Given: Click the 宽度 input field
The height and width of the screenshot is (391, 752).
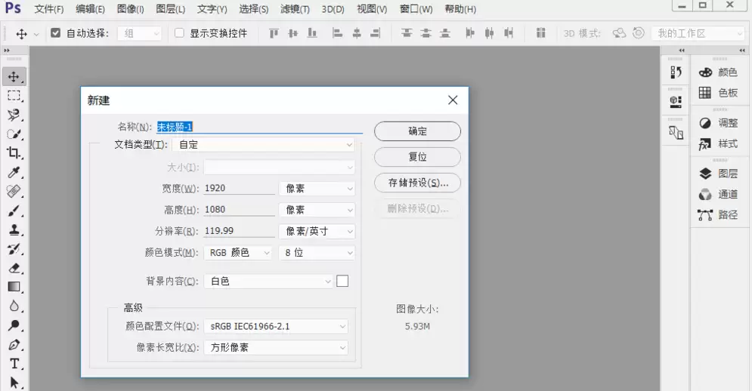Looking at the screenshot, I should coord(240,188).
